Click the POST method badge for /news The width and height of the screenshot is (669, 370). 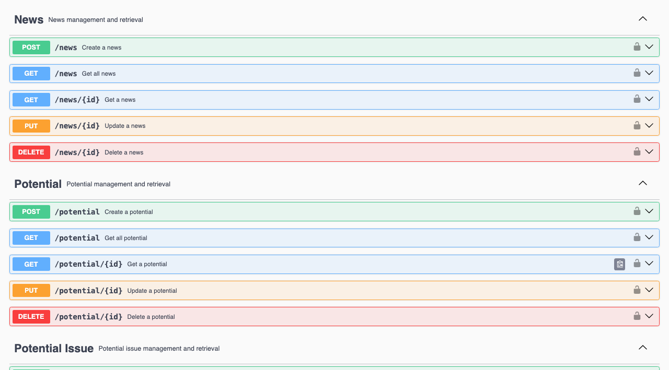click(x=31, y=47)
